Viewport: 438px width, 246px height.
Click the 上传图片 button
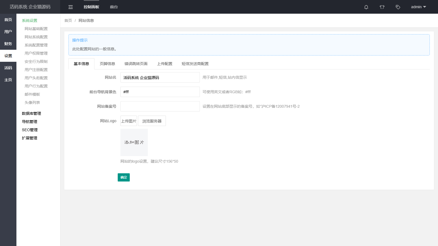(129, 121)
